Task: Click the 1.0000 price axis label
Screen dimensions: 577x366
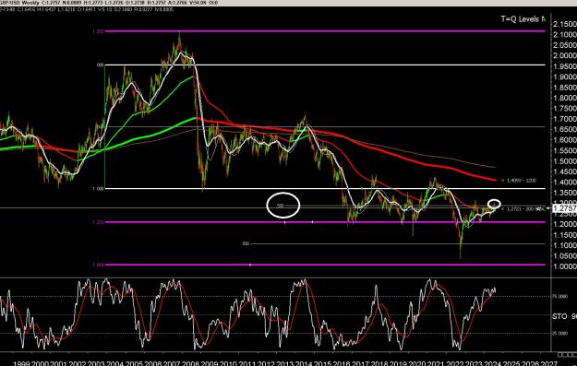Action: tap(565, 266)
